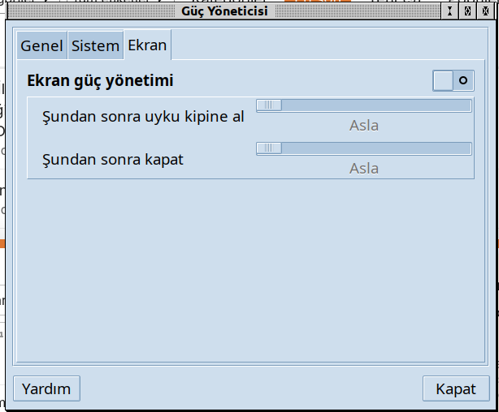499x412 pixels.
Task: Click the Asla value under the sleep slider
Action: click(364, 126)
